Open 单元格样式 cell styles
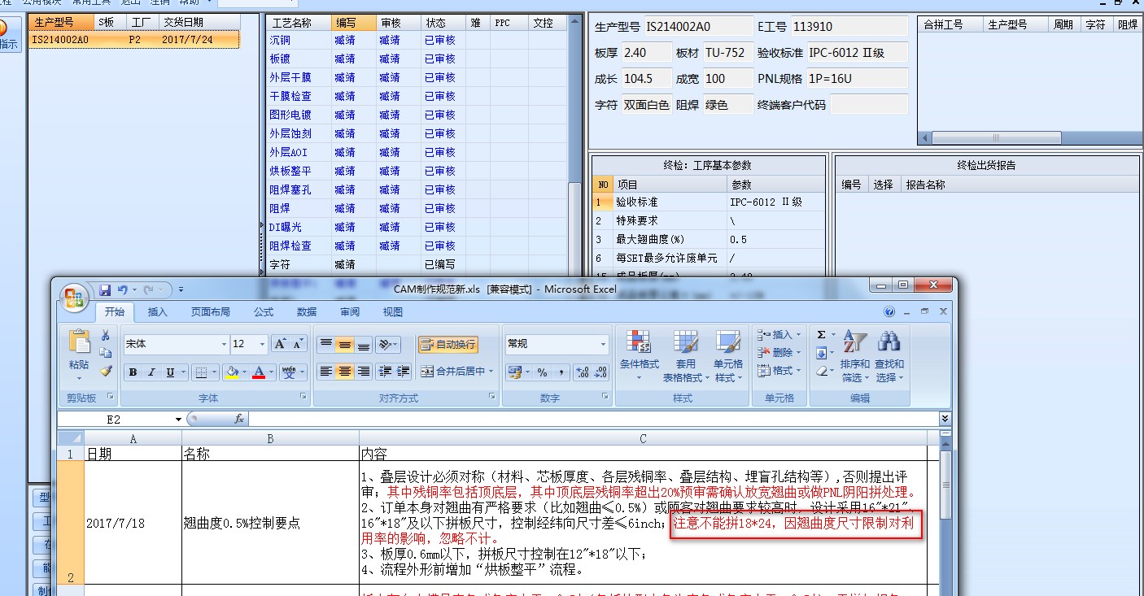The height and width of the screenshot is (596, 1144). [x=728, y=357]
